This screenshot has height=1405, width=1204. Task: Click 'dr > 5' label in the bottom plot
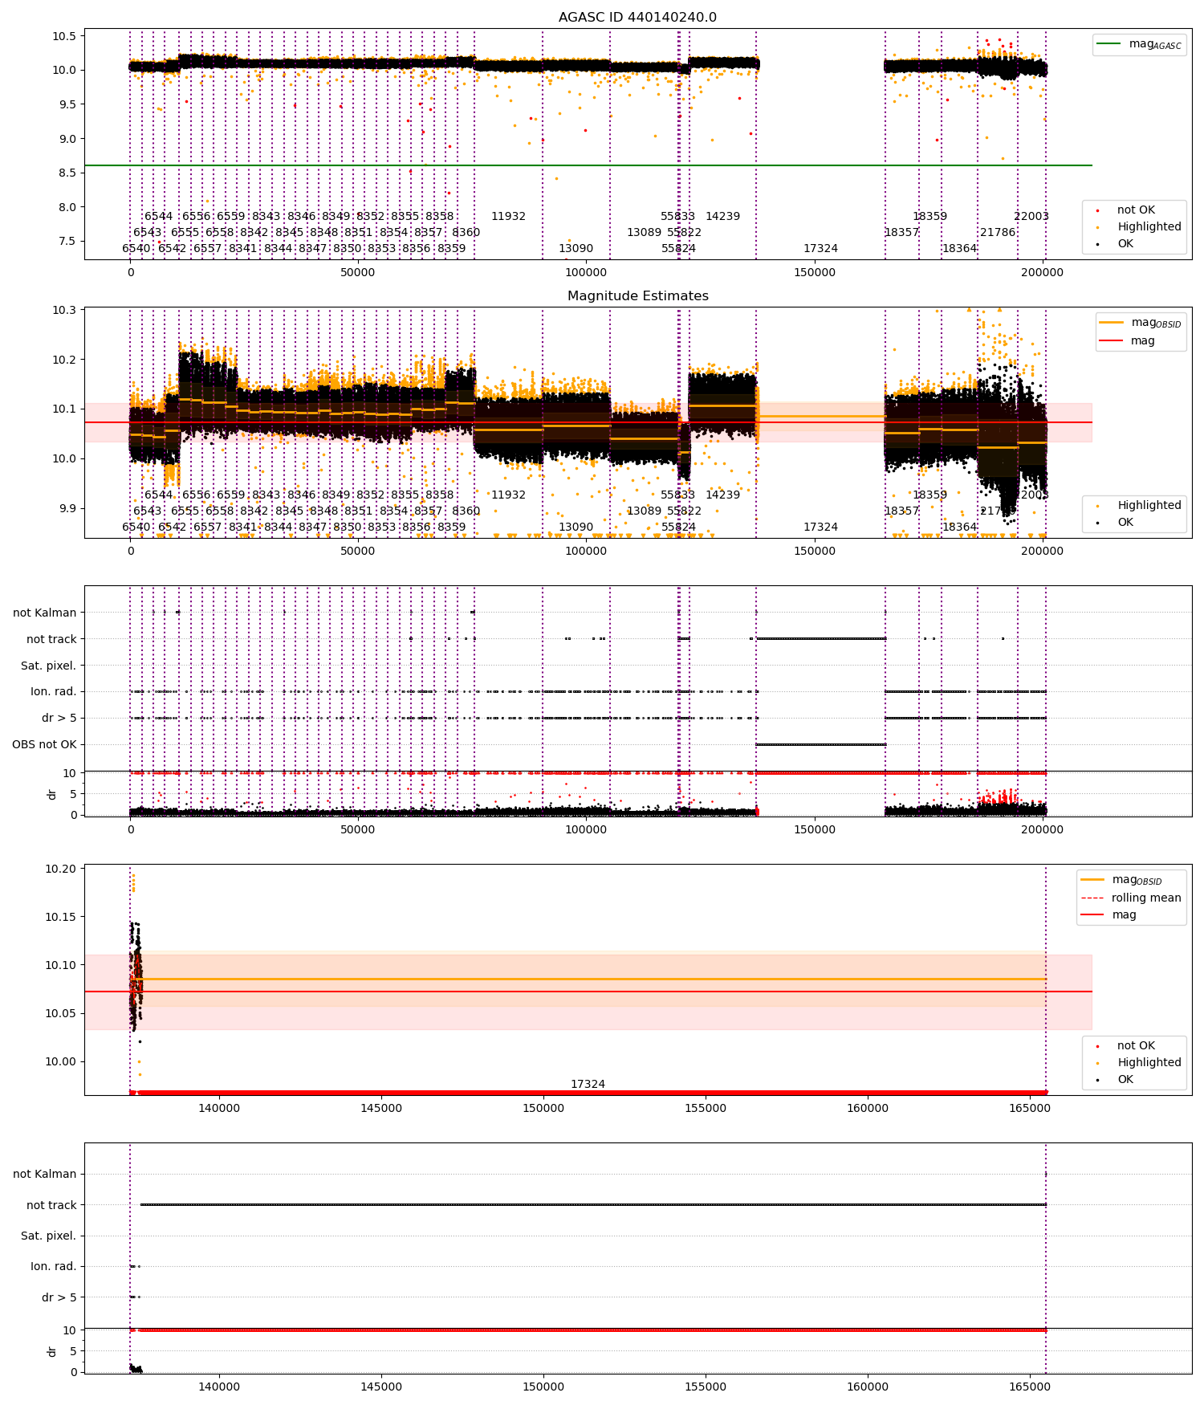click(x=59, y=1297)
